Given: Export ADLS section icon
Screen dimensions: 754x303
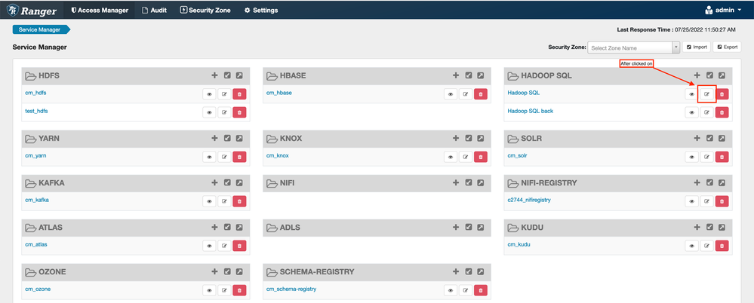Looking at the screenshot, I should coord(481,227).
